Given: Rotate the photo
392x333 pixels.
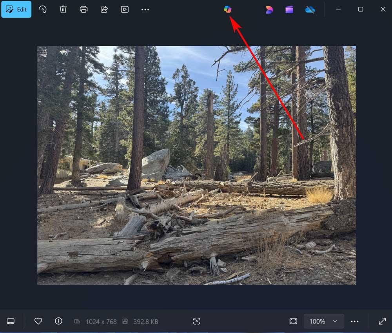Looking at the screenshot, I should click(x=43, y=9).
